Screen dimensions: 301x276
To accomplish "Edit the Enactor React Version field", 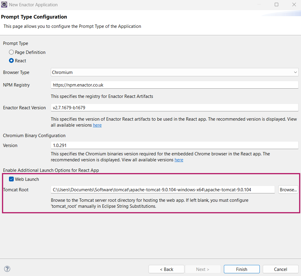I will pyautogui.click(x=175, y=108).
